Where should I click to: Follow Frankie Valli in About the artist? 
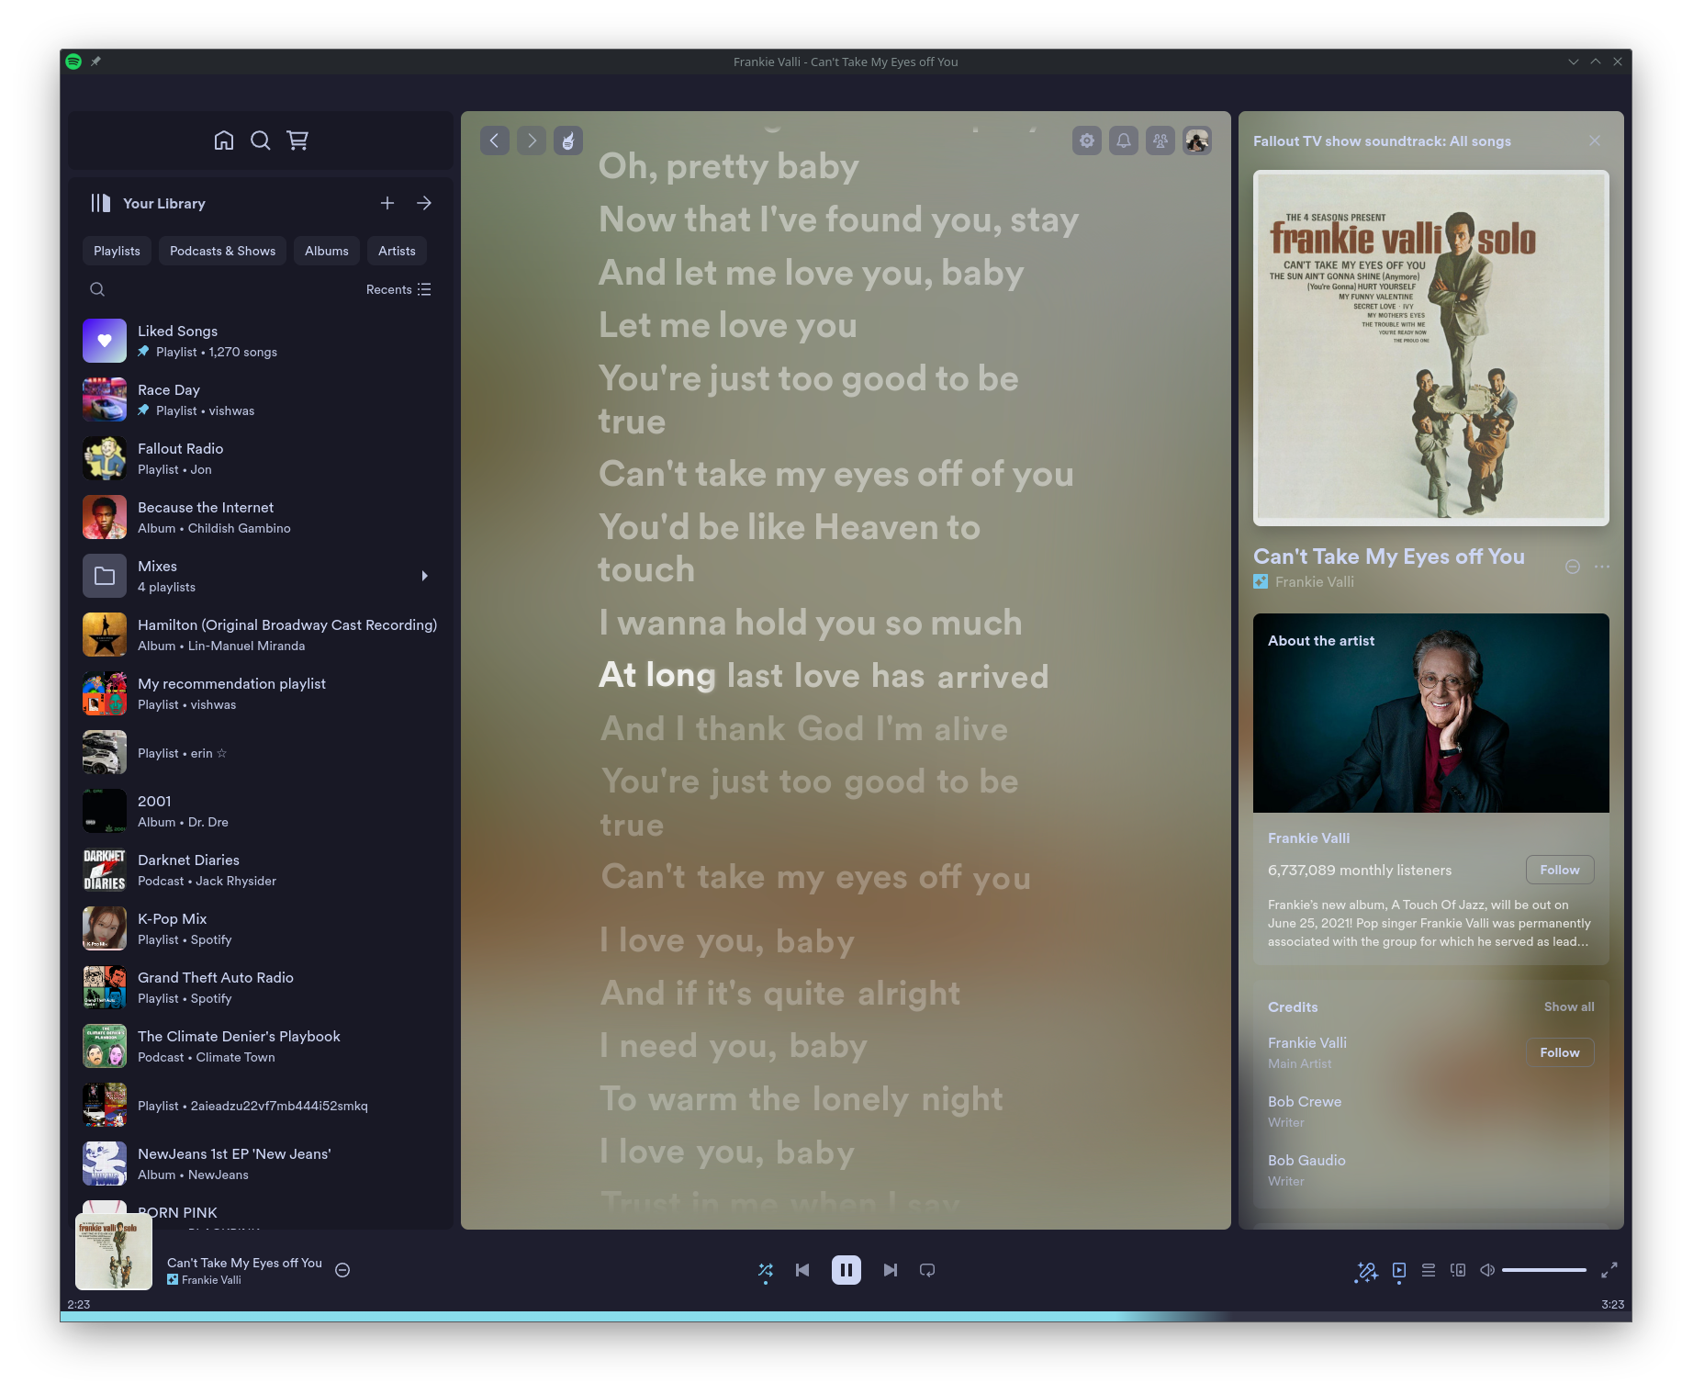coord(1560,870)
